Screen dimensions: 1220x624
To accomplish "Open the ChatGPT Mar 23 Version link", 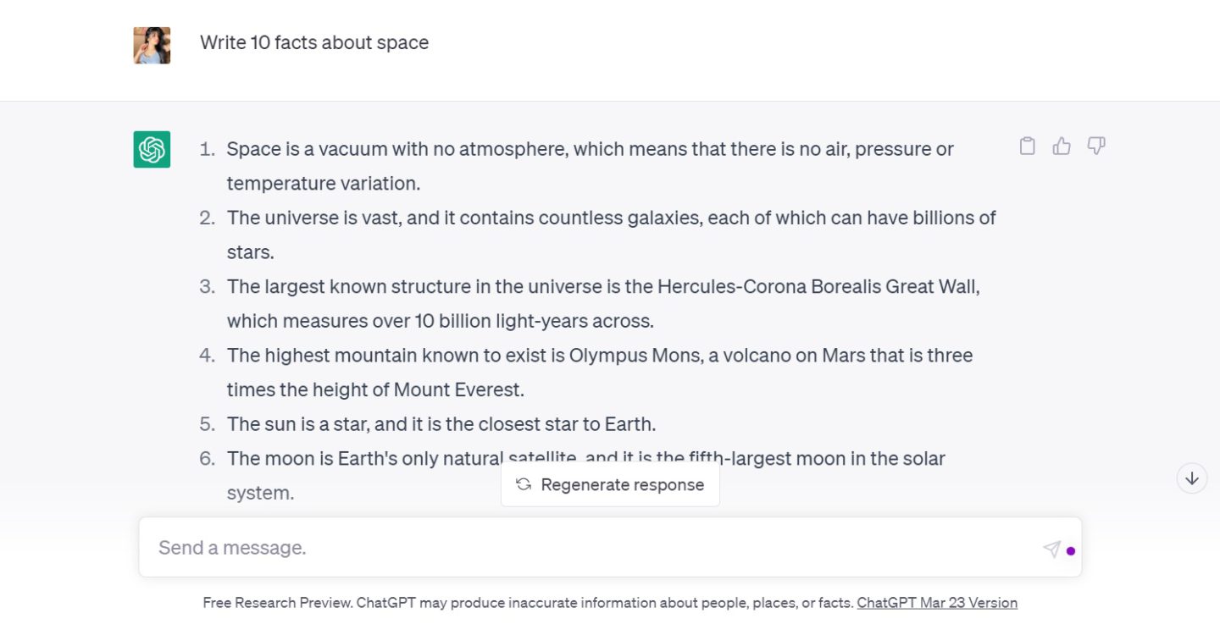I will click(x=937, y=603).
